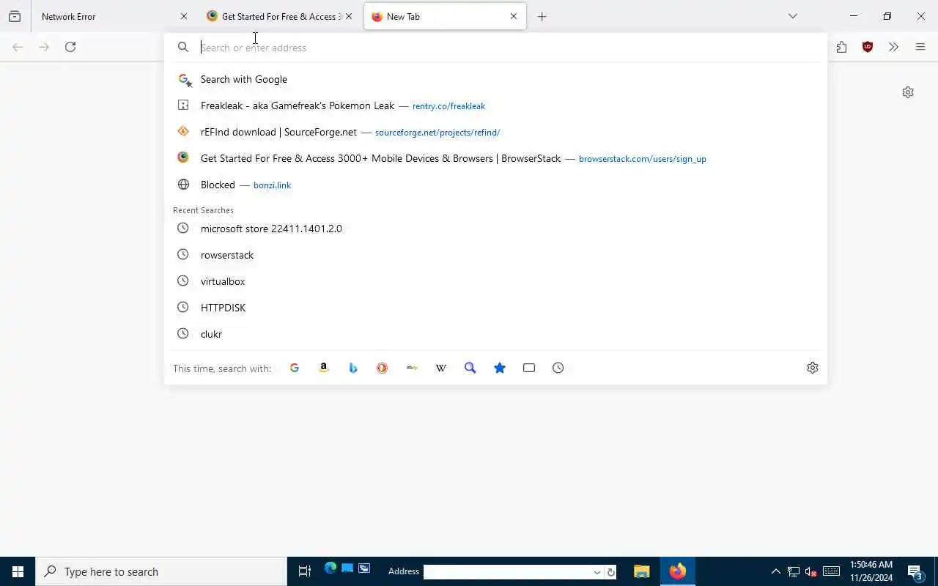Expand the list all tabs dropdown arrow

tap(793, 16)
